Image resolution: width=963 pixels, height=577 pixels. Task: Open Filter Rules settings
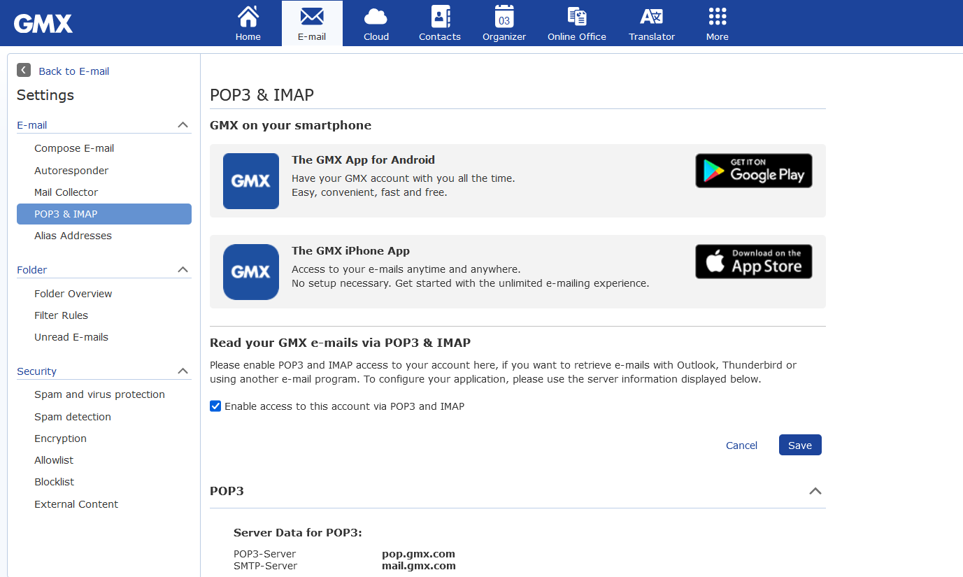[x=62, y=315]
